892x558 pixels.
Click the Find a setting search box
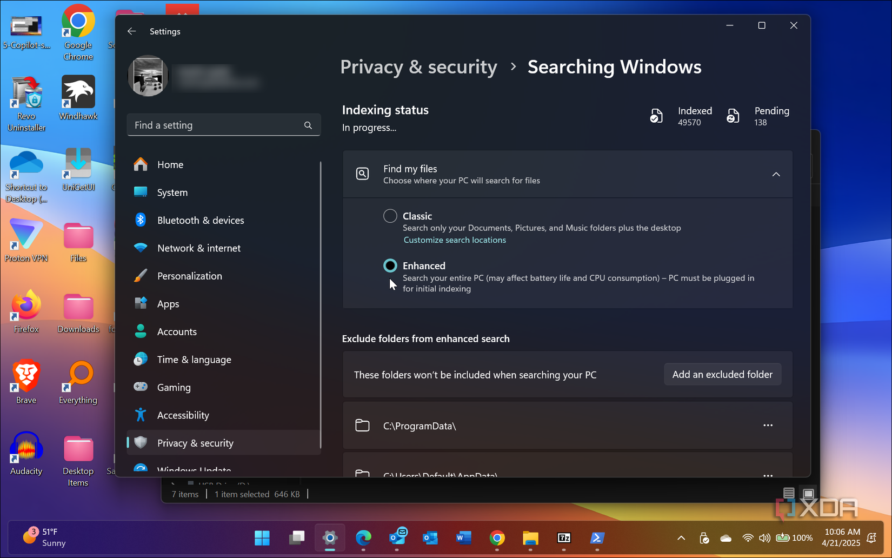(223, 124)
